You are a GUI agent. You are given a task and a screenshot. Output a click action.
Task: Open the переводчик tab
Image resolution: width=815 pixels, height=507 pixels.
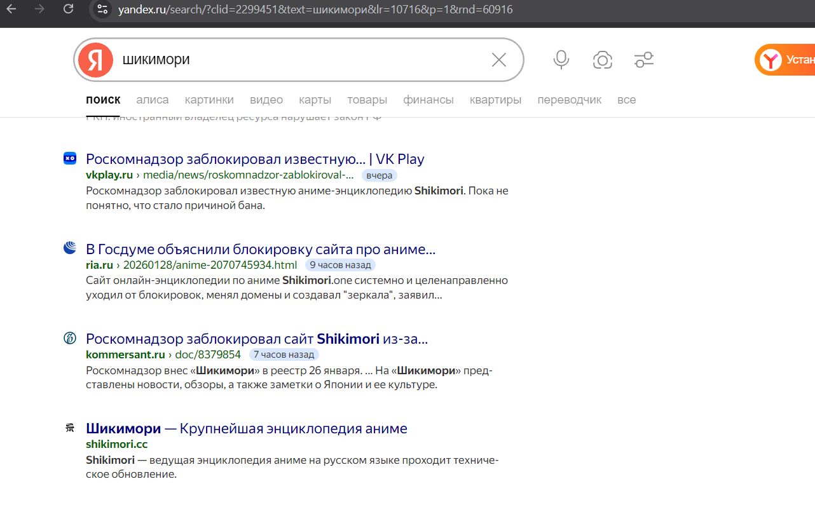569,100
